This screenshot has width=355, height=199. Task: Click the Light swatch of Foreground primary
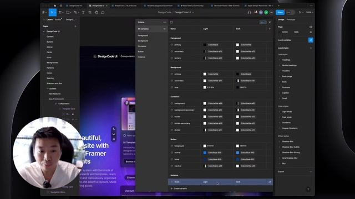[205, 45]
